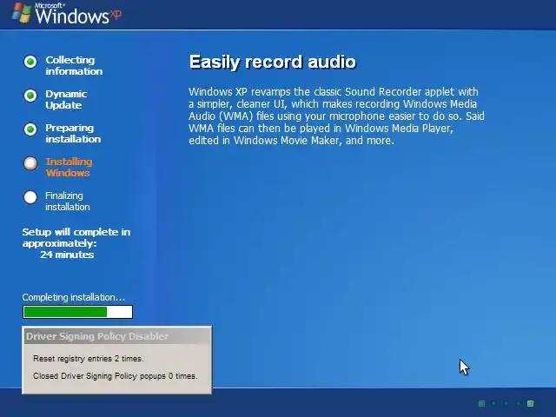556x417 pixels.
Task: Click the "Collecting information" step label
Action: tap(74, 66)
